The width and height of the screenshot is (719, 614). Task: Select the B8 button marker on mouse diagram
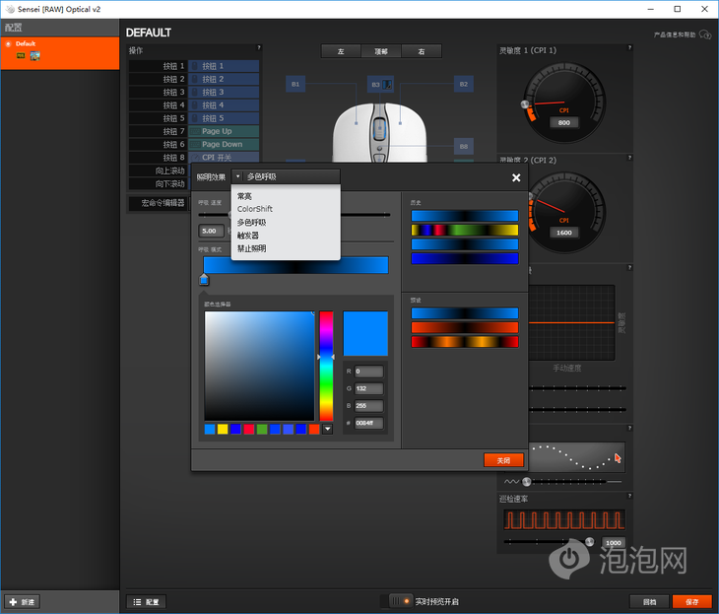464,147
